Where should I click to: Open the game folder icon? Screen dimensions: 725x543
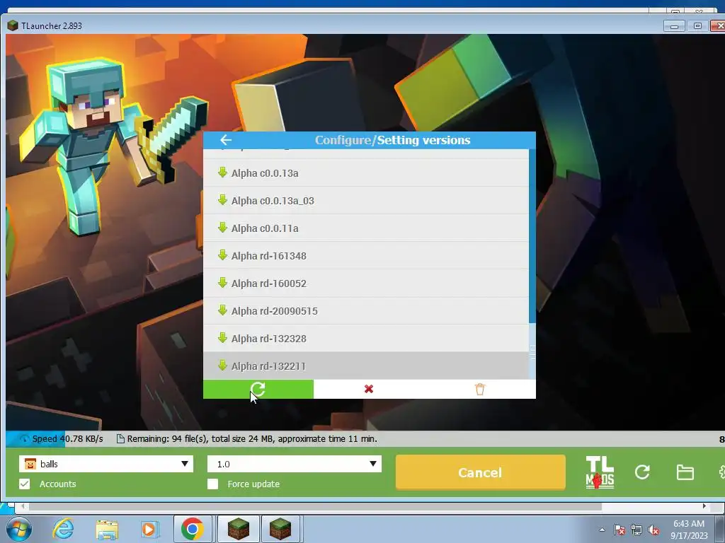click(685, 472)
